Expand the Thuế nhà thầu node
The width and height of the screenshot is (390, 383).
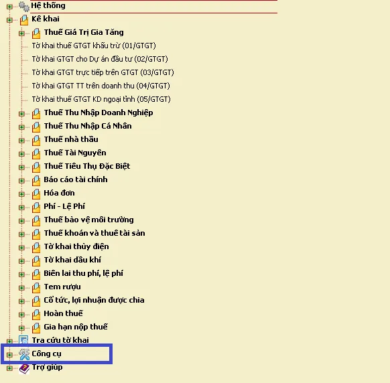tap(21, 141)
